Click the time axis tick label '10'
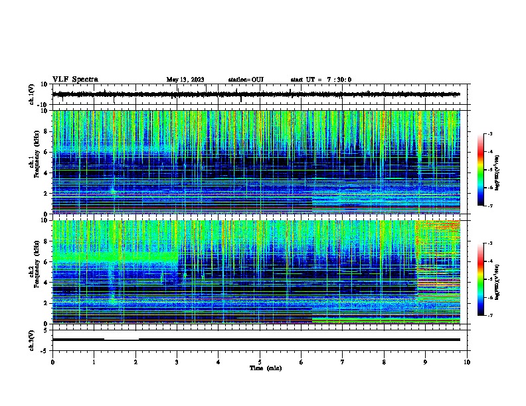The image size is (526, 406). click(467, 362)
